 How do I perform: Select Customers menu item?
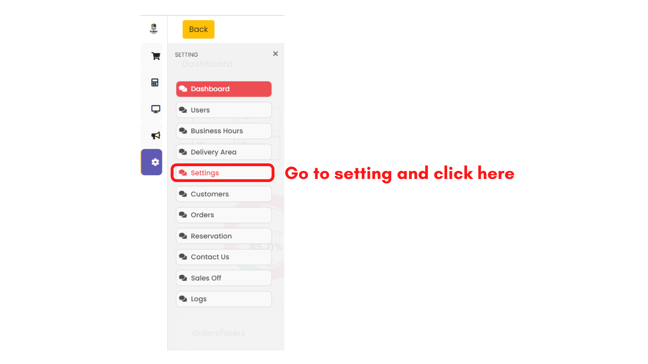[224, 194]
